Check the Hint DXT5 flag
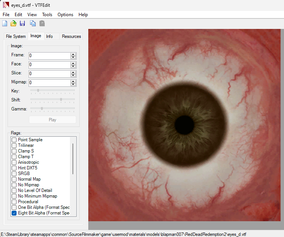The image size is (284, 237). pos(14,168)
